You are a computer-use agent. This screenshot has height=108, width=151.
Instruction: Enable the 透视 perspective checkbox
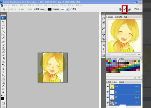point(71,9)
